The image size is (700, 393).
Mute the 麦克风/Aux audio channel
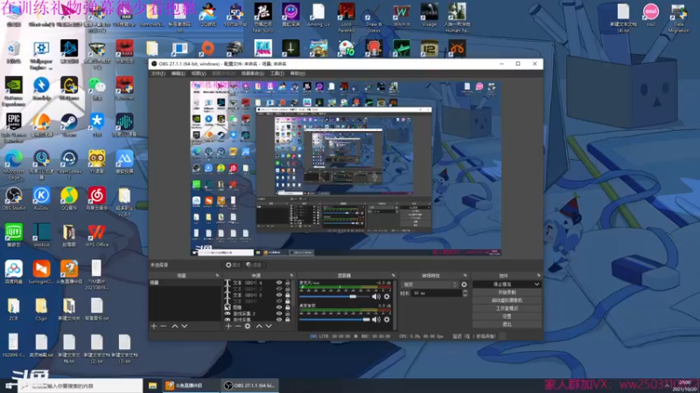pyautogui.click(x=376, y=296)
